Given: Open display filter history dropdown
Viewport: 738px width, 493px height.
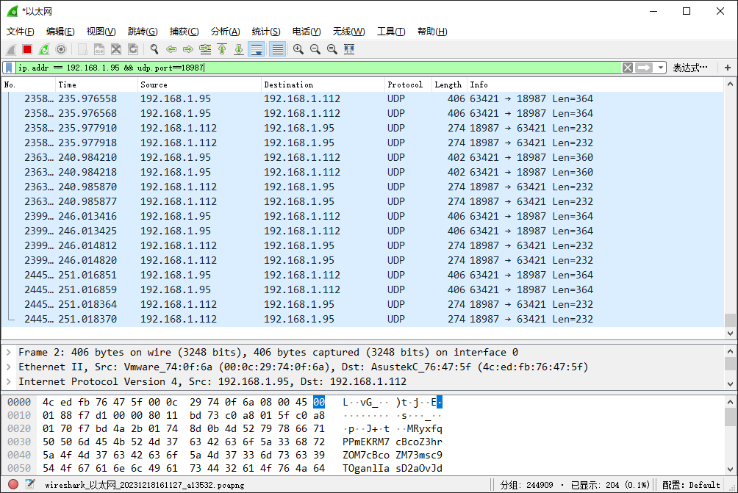Looking at the screenshot, I should tap(661, 68).
